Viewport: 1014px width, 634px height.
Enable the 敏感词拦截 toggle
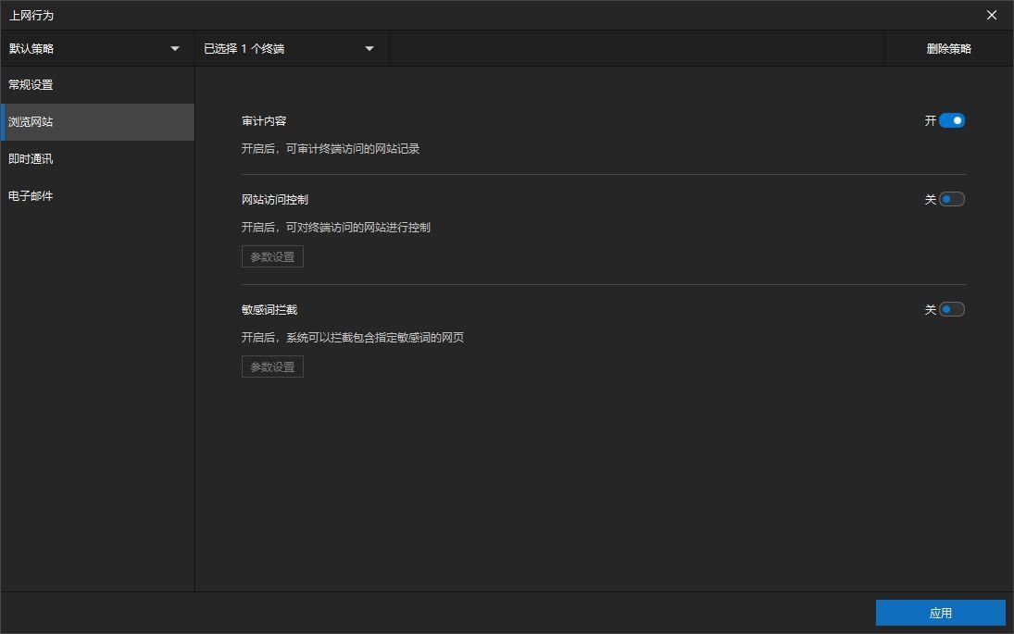tap(951, 309)
